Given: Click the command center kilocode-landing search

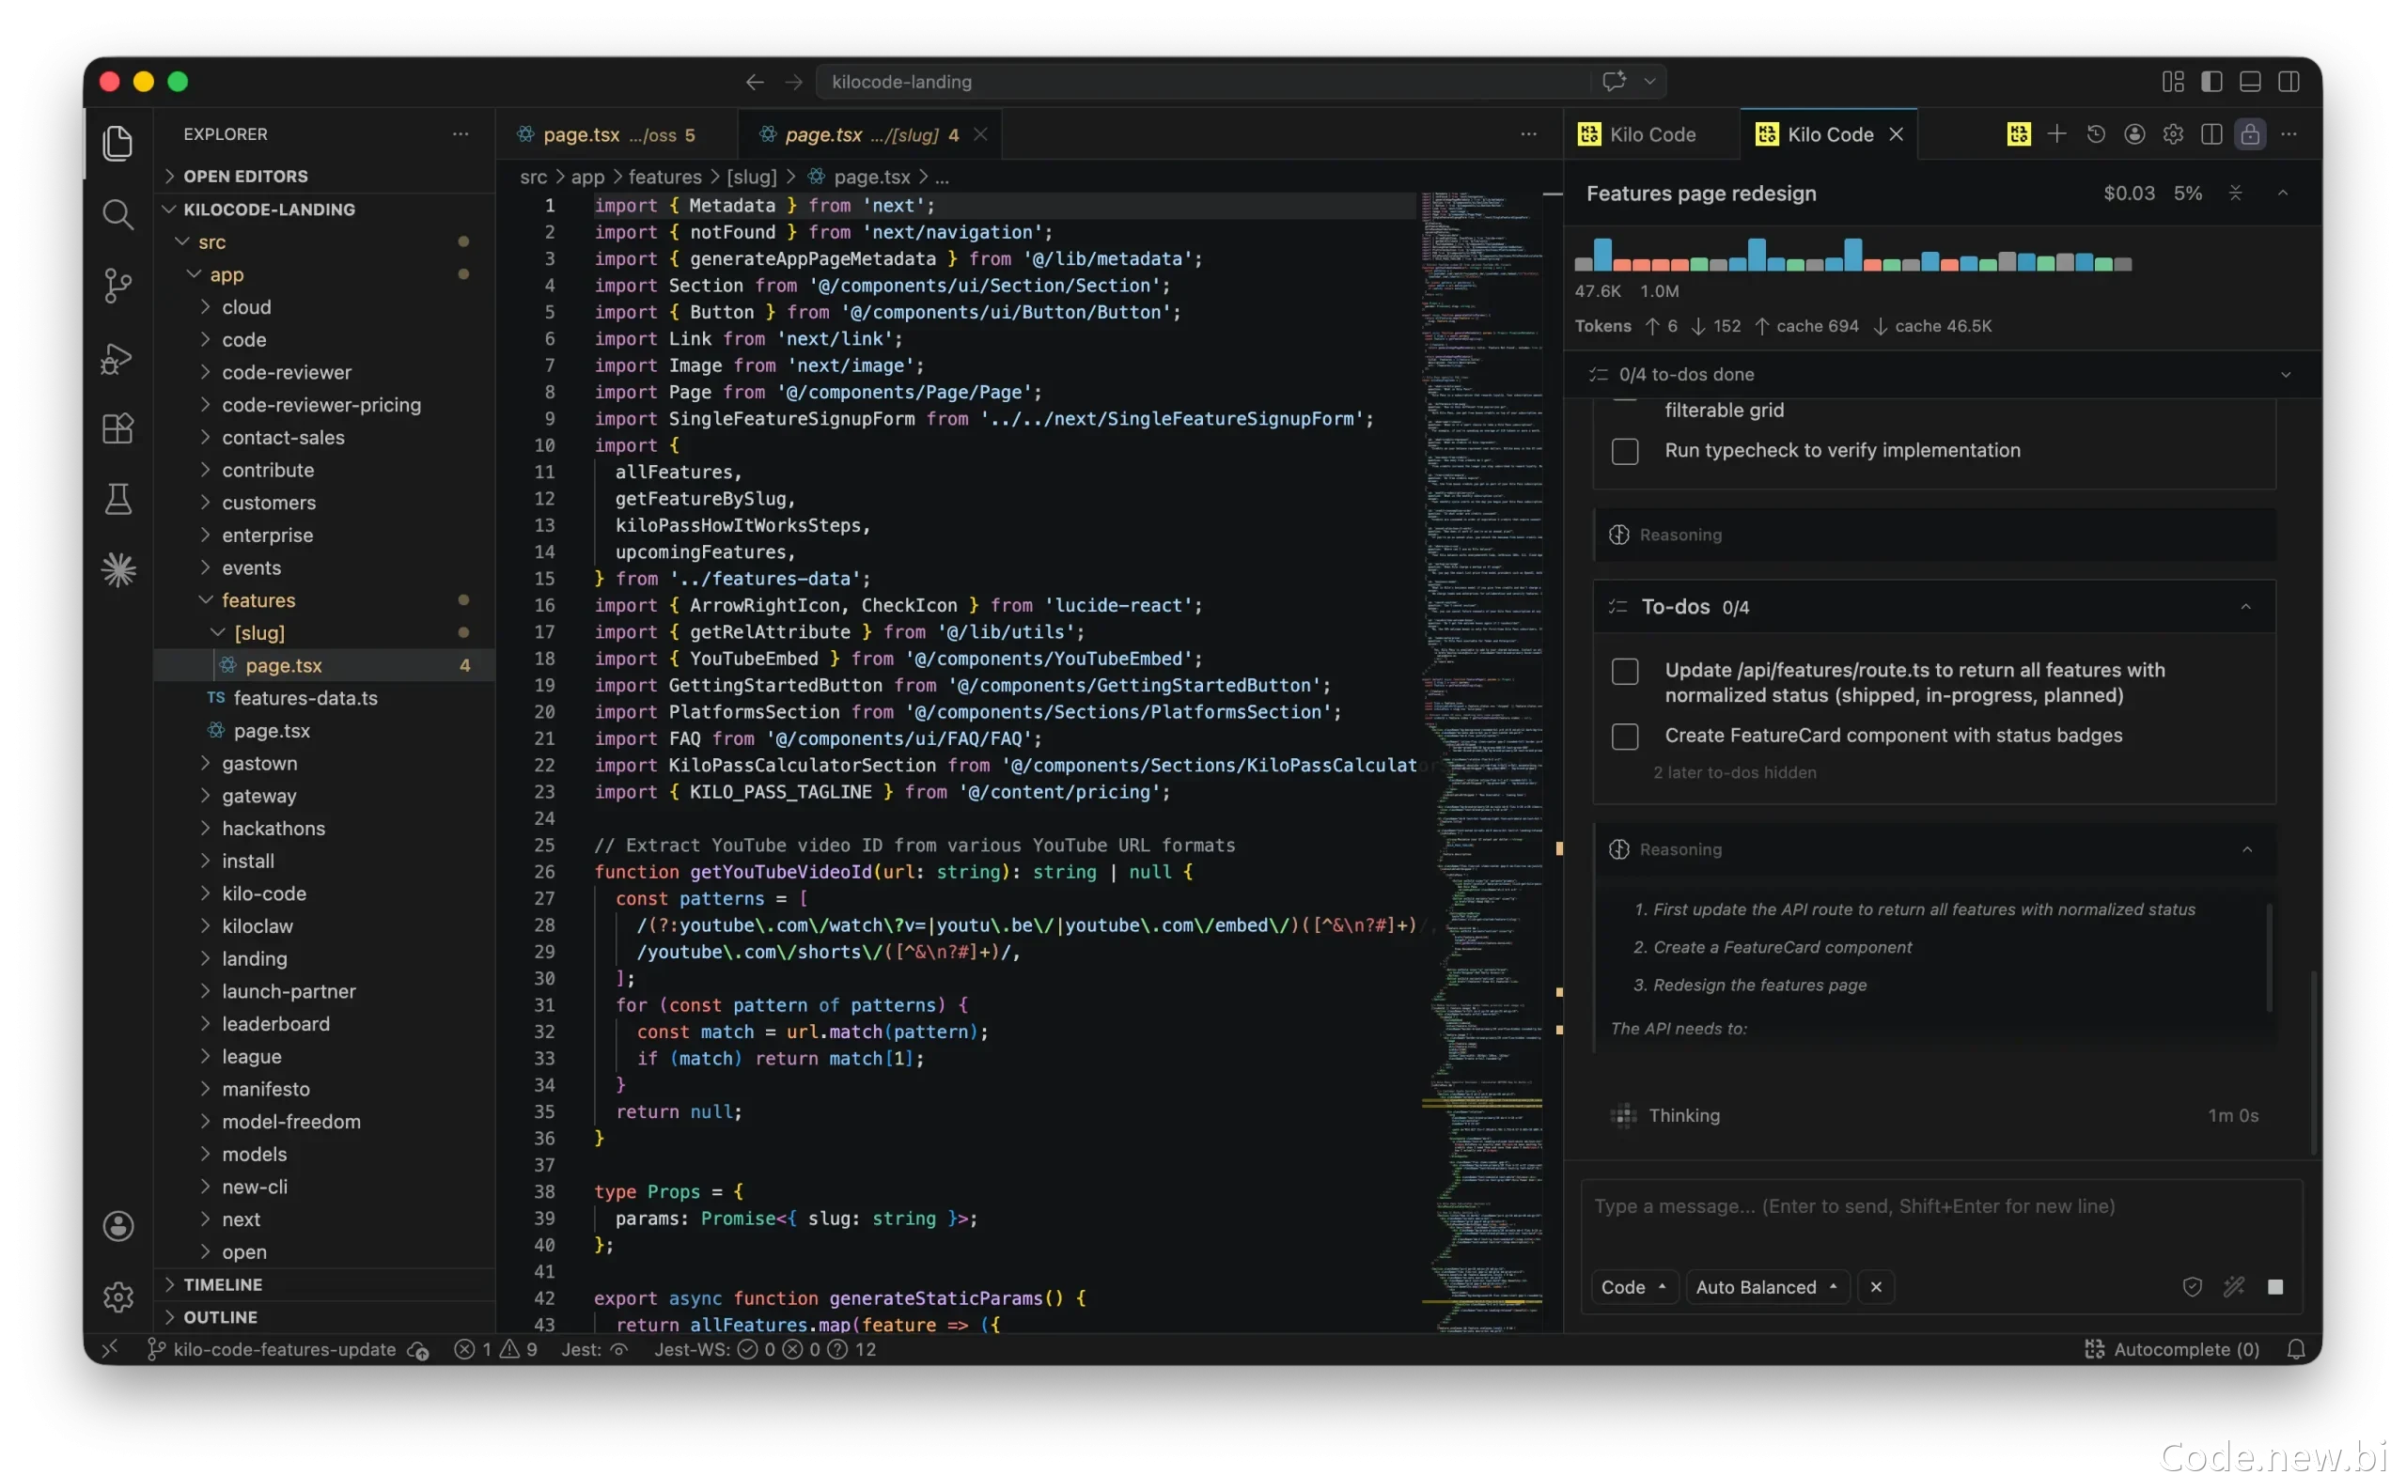Looking at the screenshot, I should (x=1203, y=82).
